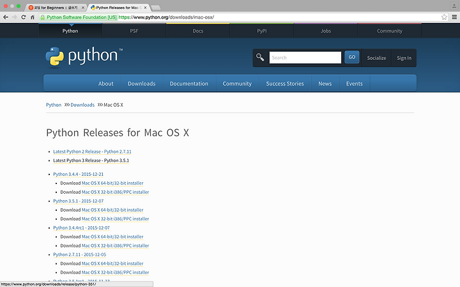Select the Python Releases for Mac tab
This screenshot has width=460, height=287.
click(118, 8)
